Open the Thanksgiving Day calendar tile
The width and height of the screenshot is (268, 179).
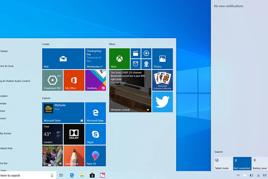[96, 58]
